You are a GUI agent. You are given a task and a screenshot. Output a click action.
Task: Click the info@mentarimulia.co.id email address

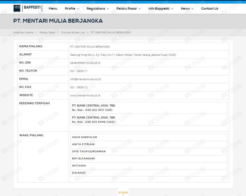pyautogui.click(x=85, y=79)
